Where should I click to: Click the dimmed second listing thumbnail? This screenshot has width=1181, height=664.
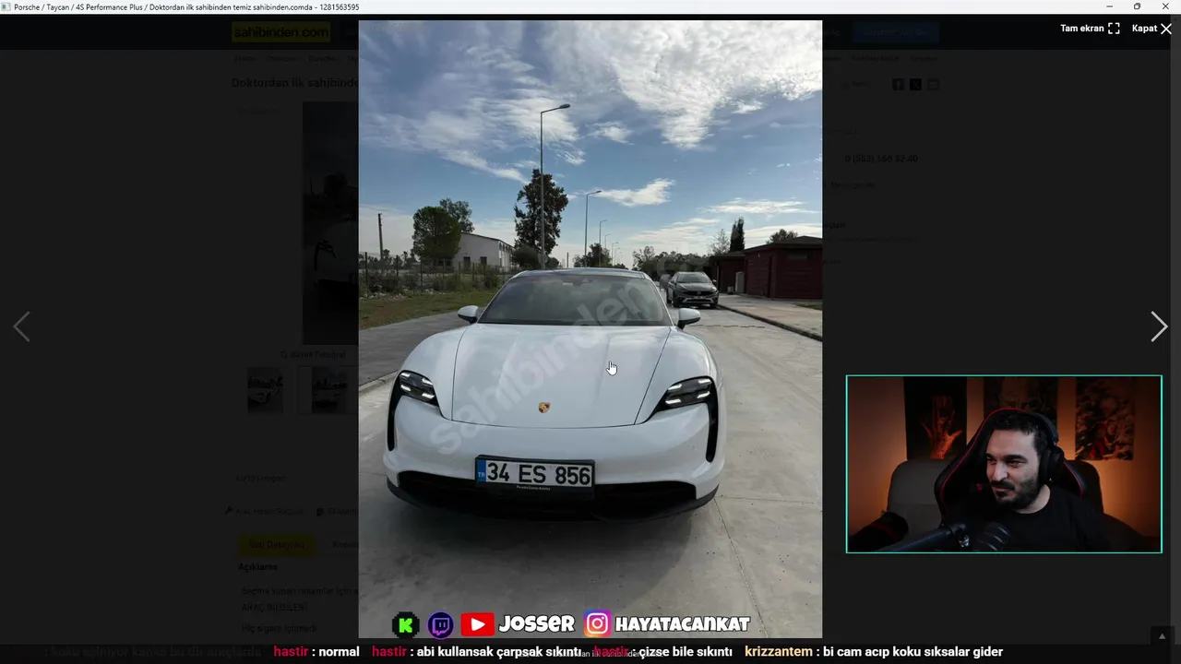tap(328, 390)
